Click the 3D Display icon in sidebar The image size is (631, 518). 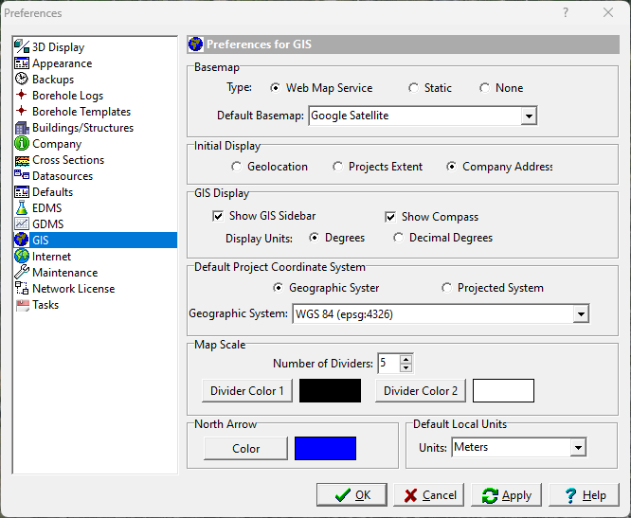pyautogui.click(x=22, y=47)
